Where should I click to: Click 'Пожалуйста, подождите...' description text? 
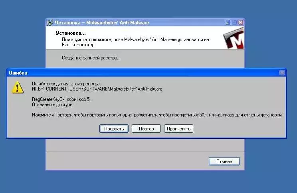135,42
